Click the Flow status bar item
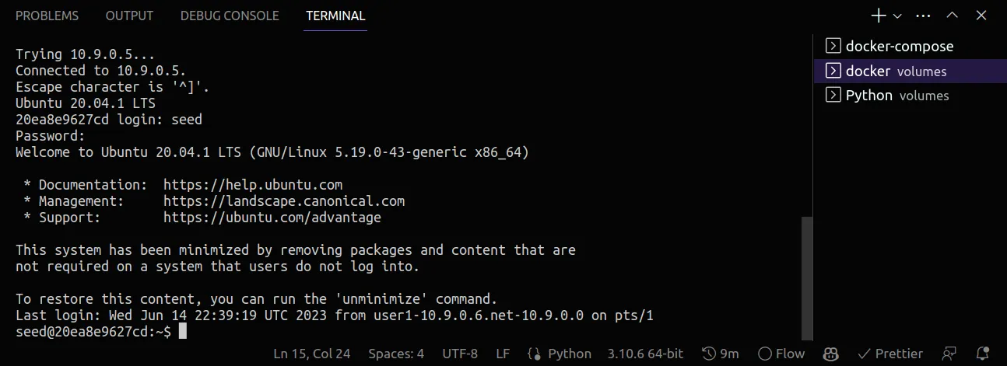This screenshot has height=366, width=1007. 781,354
